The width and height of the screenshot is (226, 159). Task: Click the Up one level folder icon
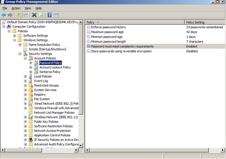tap(19, 15)
